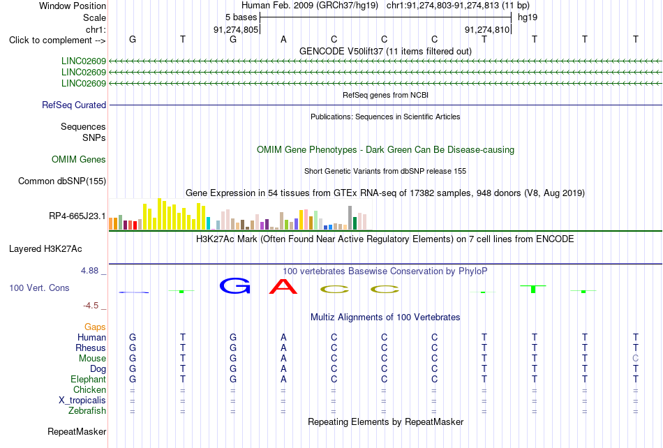Select the Human species label
663x448 pixels.
[91, 337]
